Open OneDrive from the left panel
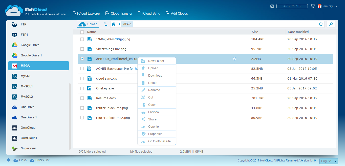The height and width of the screenshot is (166, 345). coord(28,107)
